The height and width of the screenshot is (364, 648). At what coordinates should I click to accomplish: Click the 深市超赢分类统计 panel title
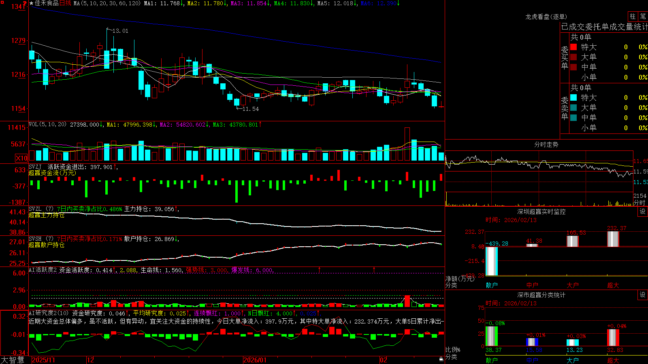tap(541, 295)
